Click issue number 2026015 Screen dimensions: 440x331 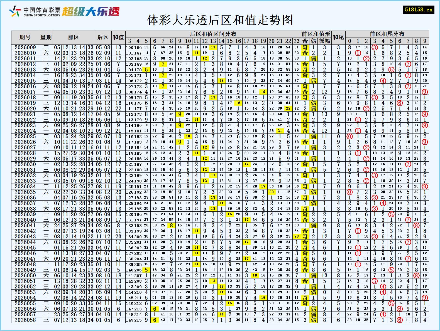[25, 81]
